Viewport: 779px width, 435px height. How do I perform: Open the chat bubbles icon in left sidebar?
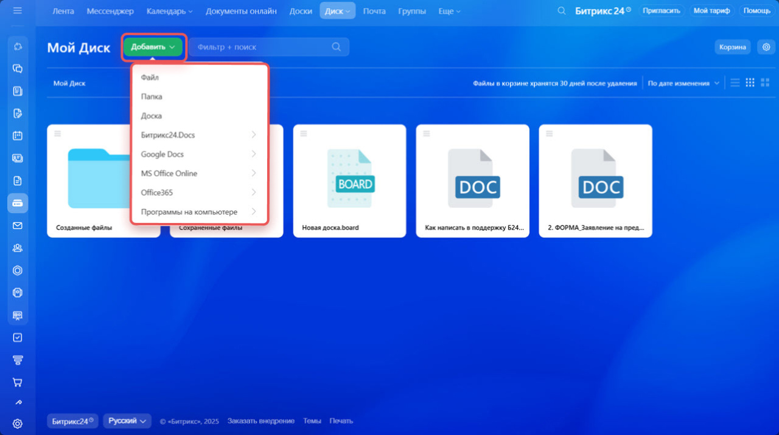pyautogui.click(x=18, y=69)
